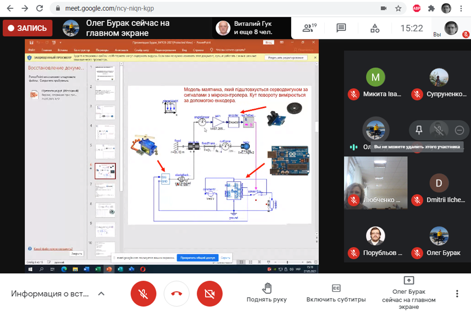Image resolution: width=471 pixels, height=313 pixels.
Task: Expand the 'Информация о встрече' details chevron
Action: coord(101,294)
